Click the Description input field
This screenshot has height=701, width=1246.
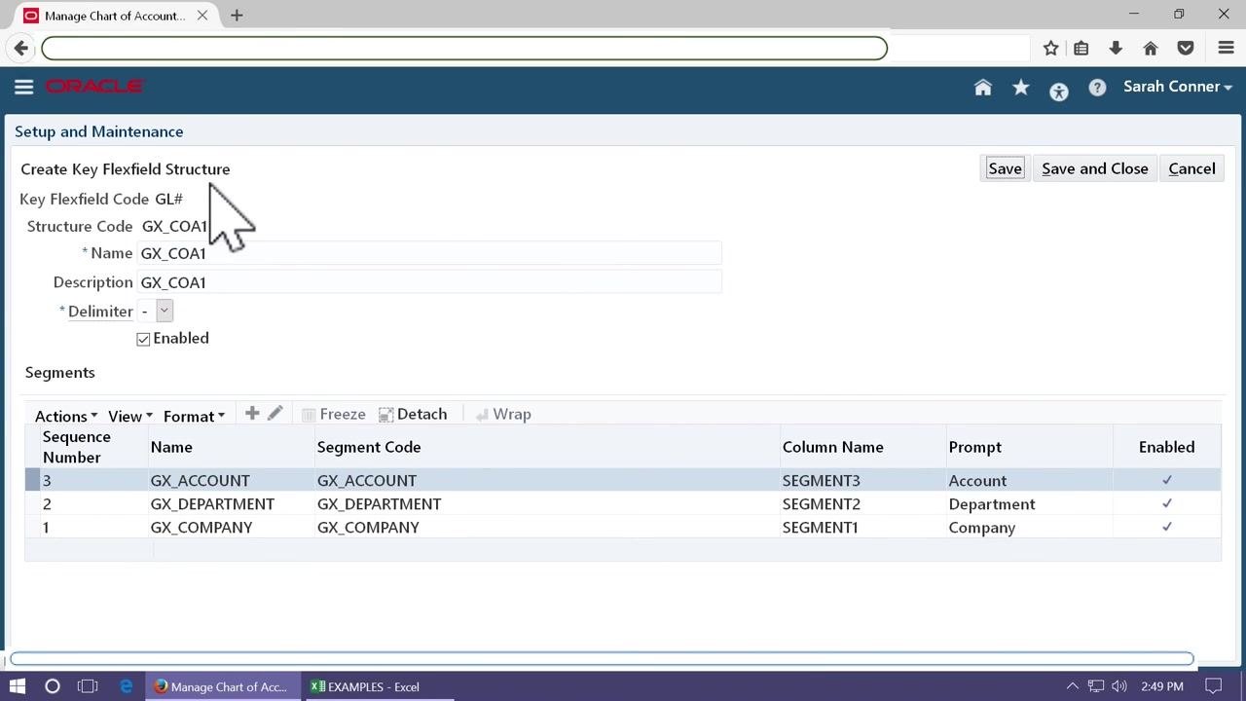(429, 282)
